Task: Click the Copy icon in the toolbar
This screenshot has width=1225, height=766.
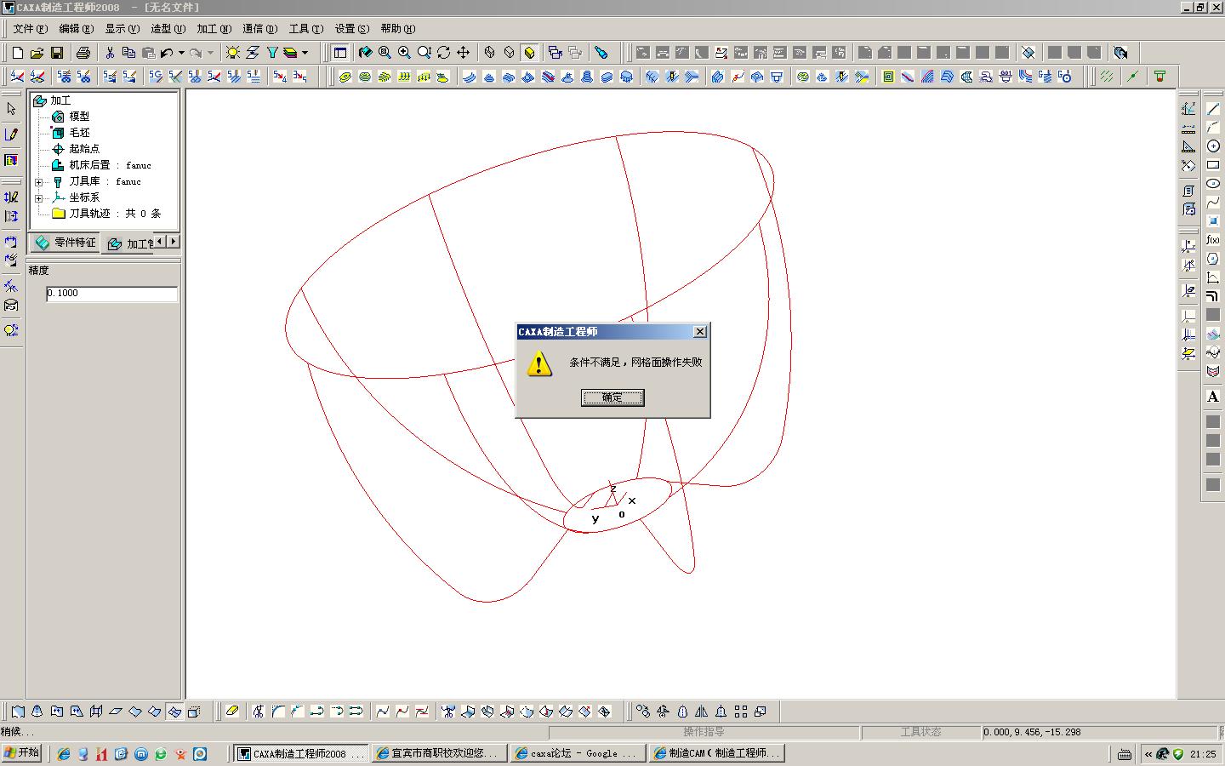Action: click(129, 53)
